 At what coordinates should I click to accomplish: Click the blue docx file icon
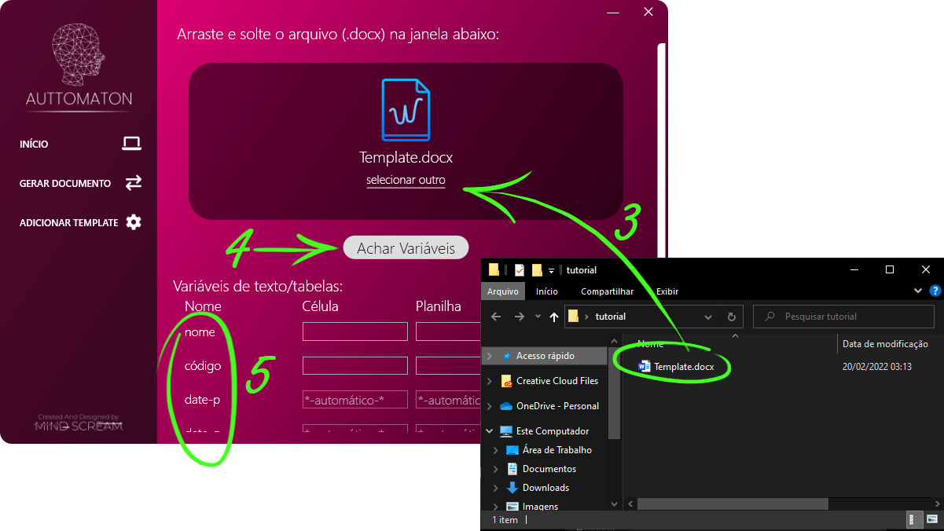(x=406, y=110)
